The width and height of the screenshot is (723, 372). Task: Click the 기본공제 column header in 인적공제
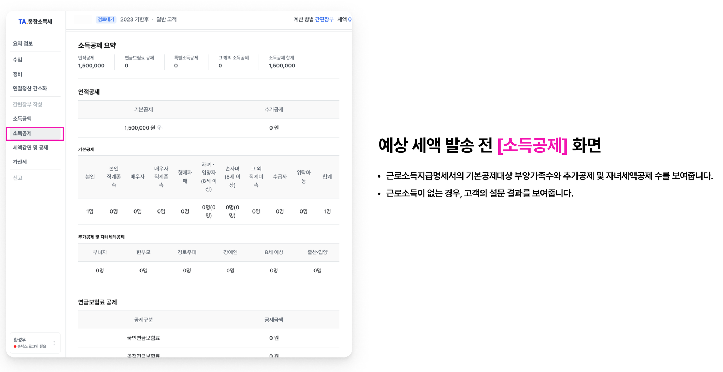[143, 109]
